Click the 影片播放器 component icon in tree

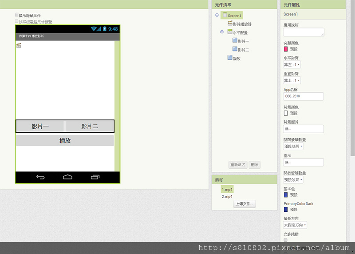tap(230, 23)
